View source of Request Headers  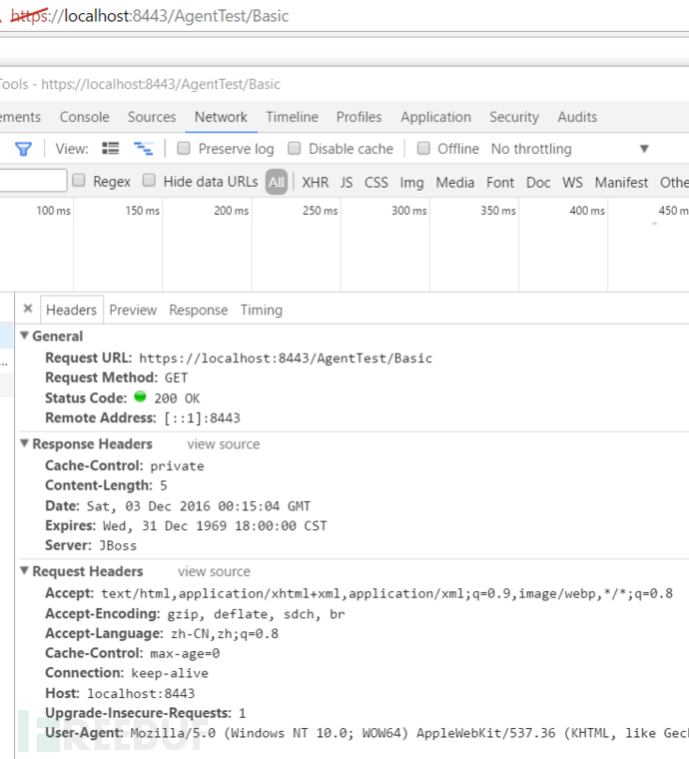pos(215,571)
